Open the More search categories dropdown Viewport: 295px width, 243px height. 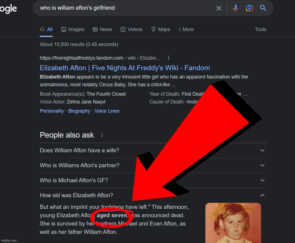tap(186, 29)
